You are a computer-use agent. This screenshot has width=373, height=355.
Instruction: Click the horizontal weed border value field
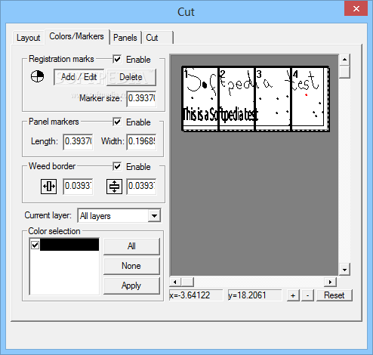point(78,187)
